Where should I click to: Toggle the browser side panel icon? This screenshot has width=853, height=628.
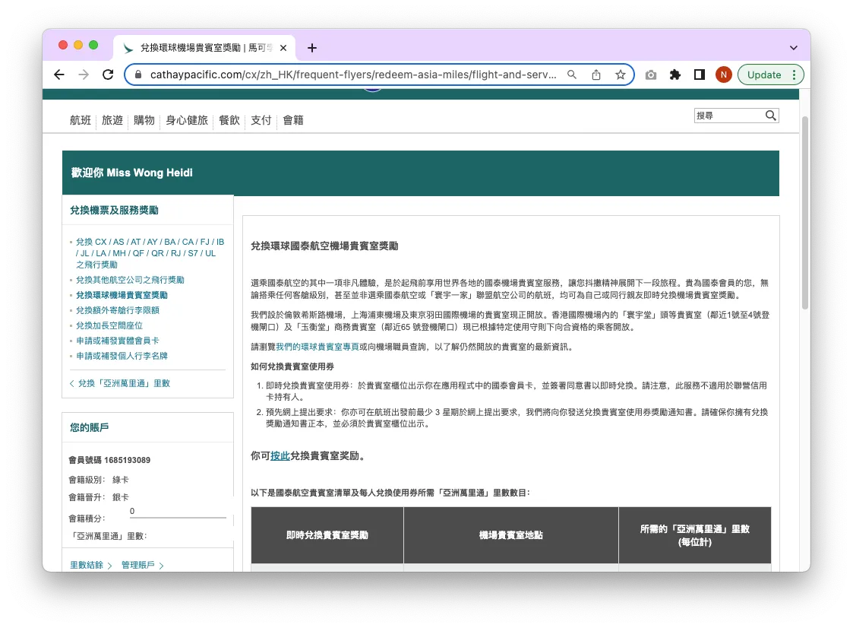pyautogui.click(x=700, y=75)
